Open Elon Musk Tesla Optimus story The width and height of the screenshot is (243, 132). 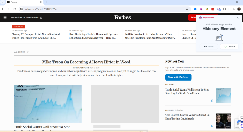pyautogui.click(x=93, y=36)
